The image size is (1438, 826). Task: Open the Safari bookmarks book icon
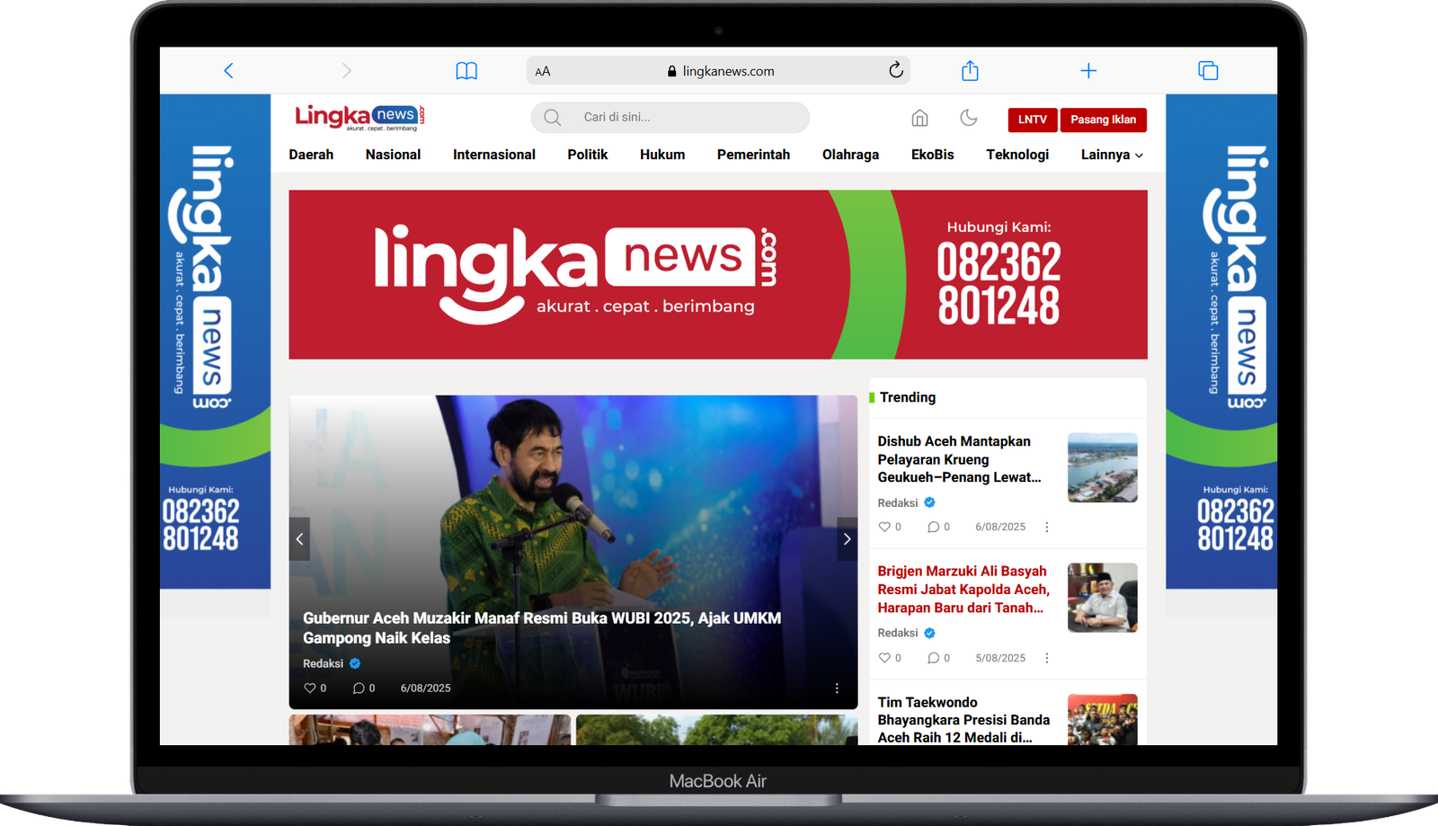tap(466, 71)
